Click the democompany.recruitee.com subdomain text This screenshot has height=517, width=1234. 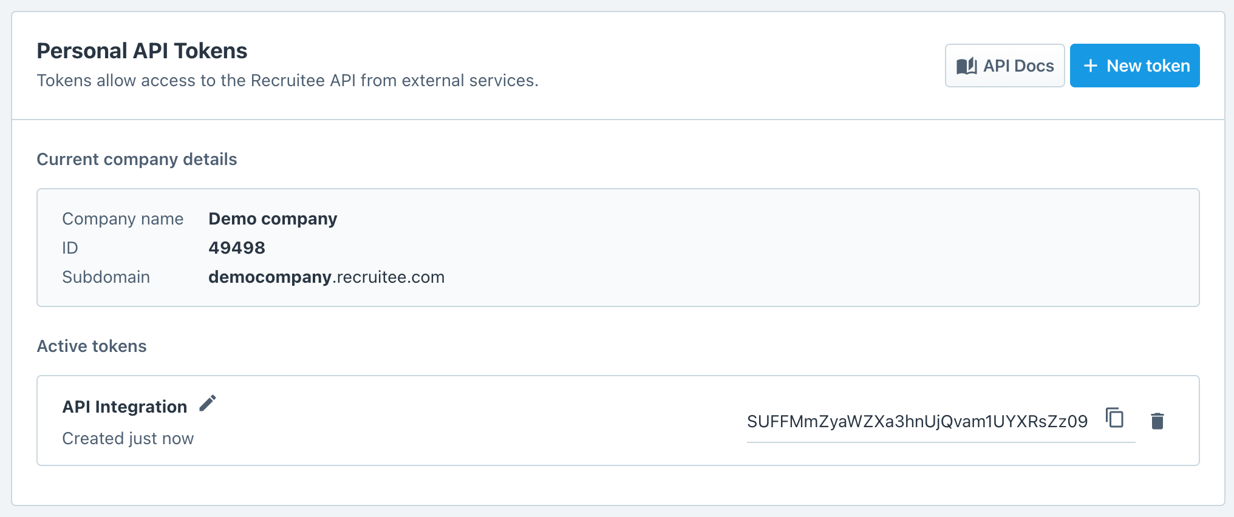coord(327,277)
